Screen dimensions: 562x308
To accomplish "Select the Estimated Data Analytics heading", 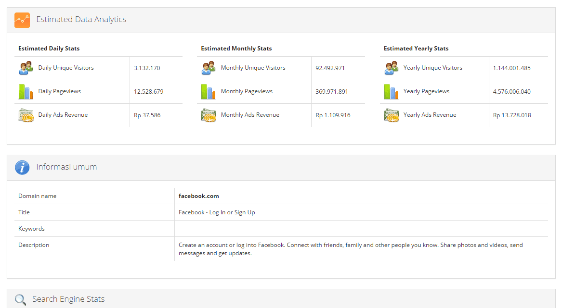I will pos(81,19).
